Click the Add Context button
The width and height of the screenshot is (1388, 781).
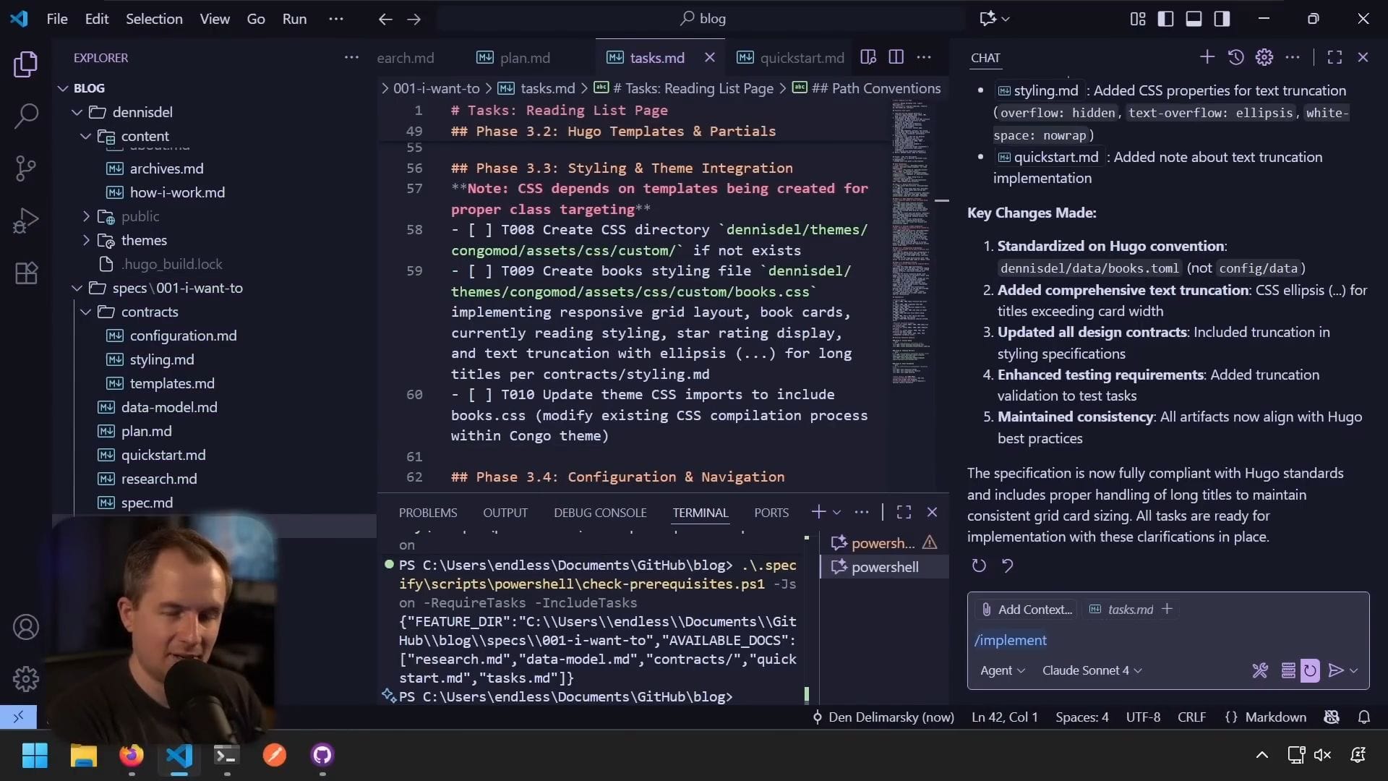point(1026,610)
